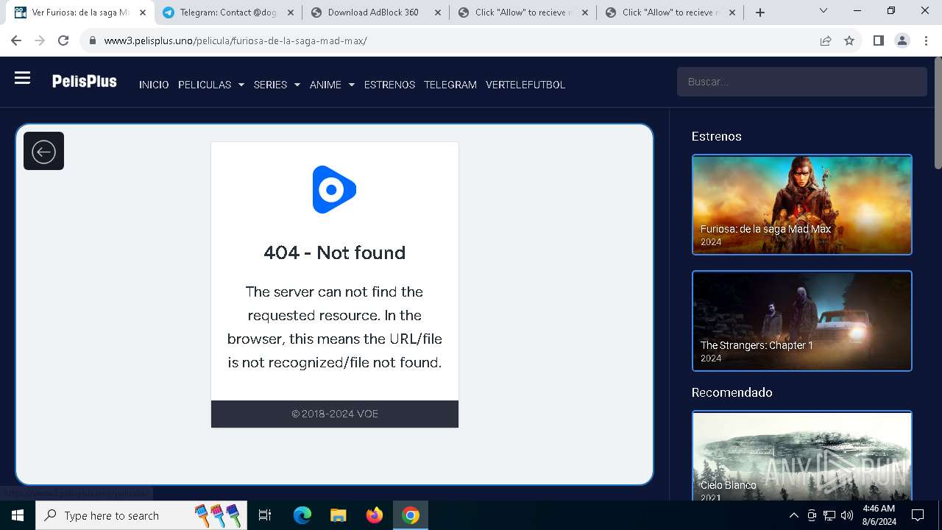Image resolution: width=942 pixels, height=530 pixels.
Task: Expand the PELICULAS dropdown
Action: tap(210, 85)
